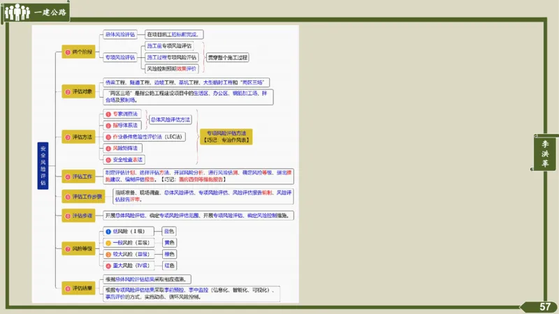Click the number badge on 评估工作

pyautogui.click(x=68, y=177)
